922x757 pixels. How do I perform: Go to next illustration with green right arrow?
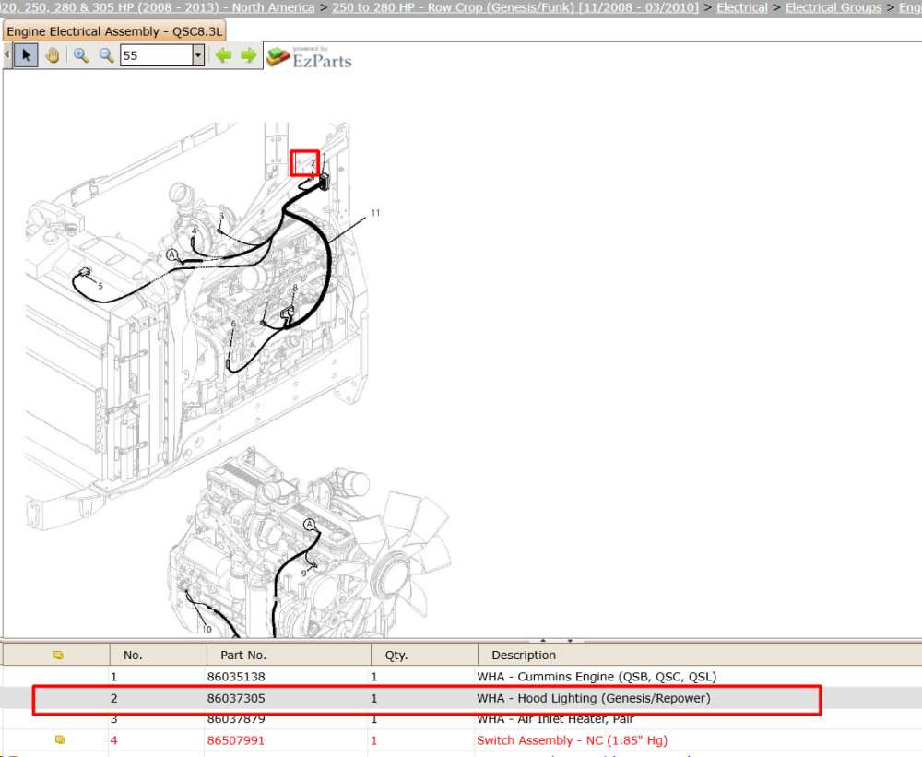point(249,55)
